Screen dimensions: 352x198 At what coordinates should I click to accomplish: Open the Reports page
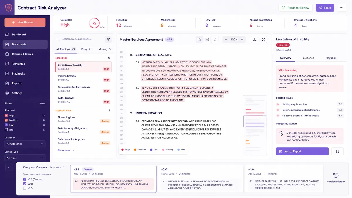click(25, 83)
